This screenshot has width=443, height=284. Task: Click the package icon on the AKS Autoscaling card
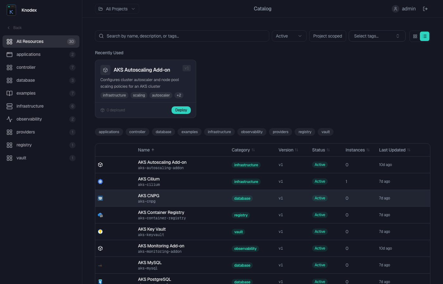click(x=105, y=70)
